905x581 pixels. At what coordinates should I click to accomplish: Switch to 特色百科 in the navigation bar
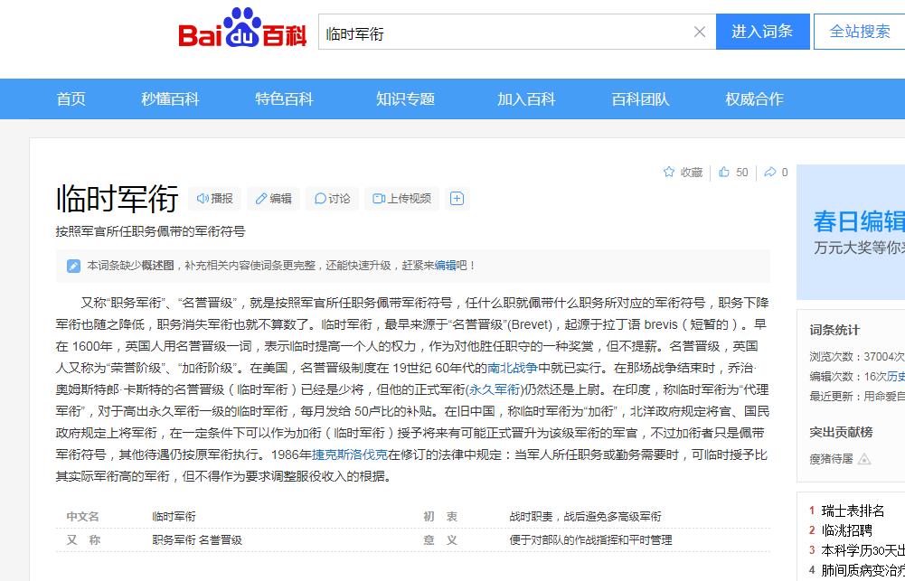click(283, 98)
